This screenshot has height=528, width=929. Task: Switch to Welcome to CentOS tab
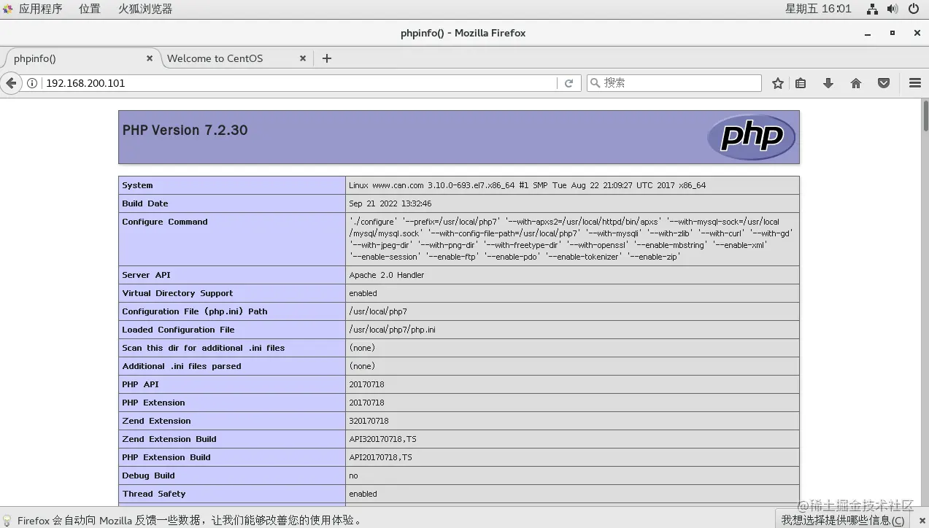coord(236,58)
